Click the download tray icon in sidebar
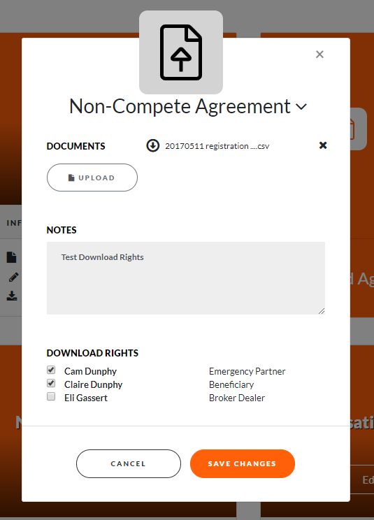The height and width of the screenshot is (520, 374). pos(12,296)
